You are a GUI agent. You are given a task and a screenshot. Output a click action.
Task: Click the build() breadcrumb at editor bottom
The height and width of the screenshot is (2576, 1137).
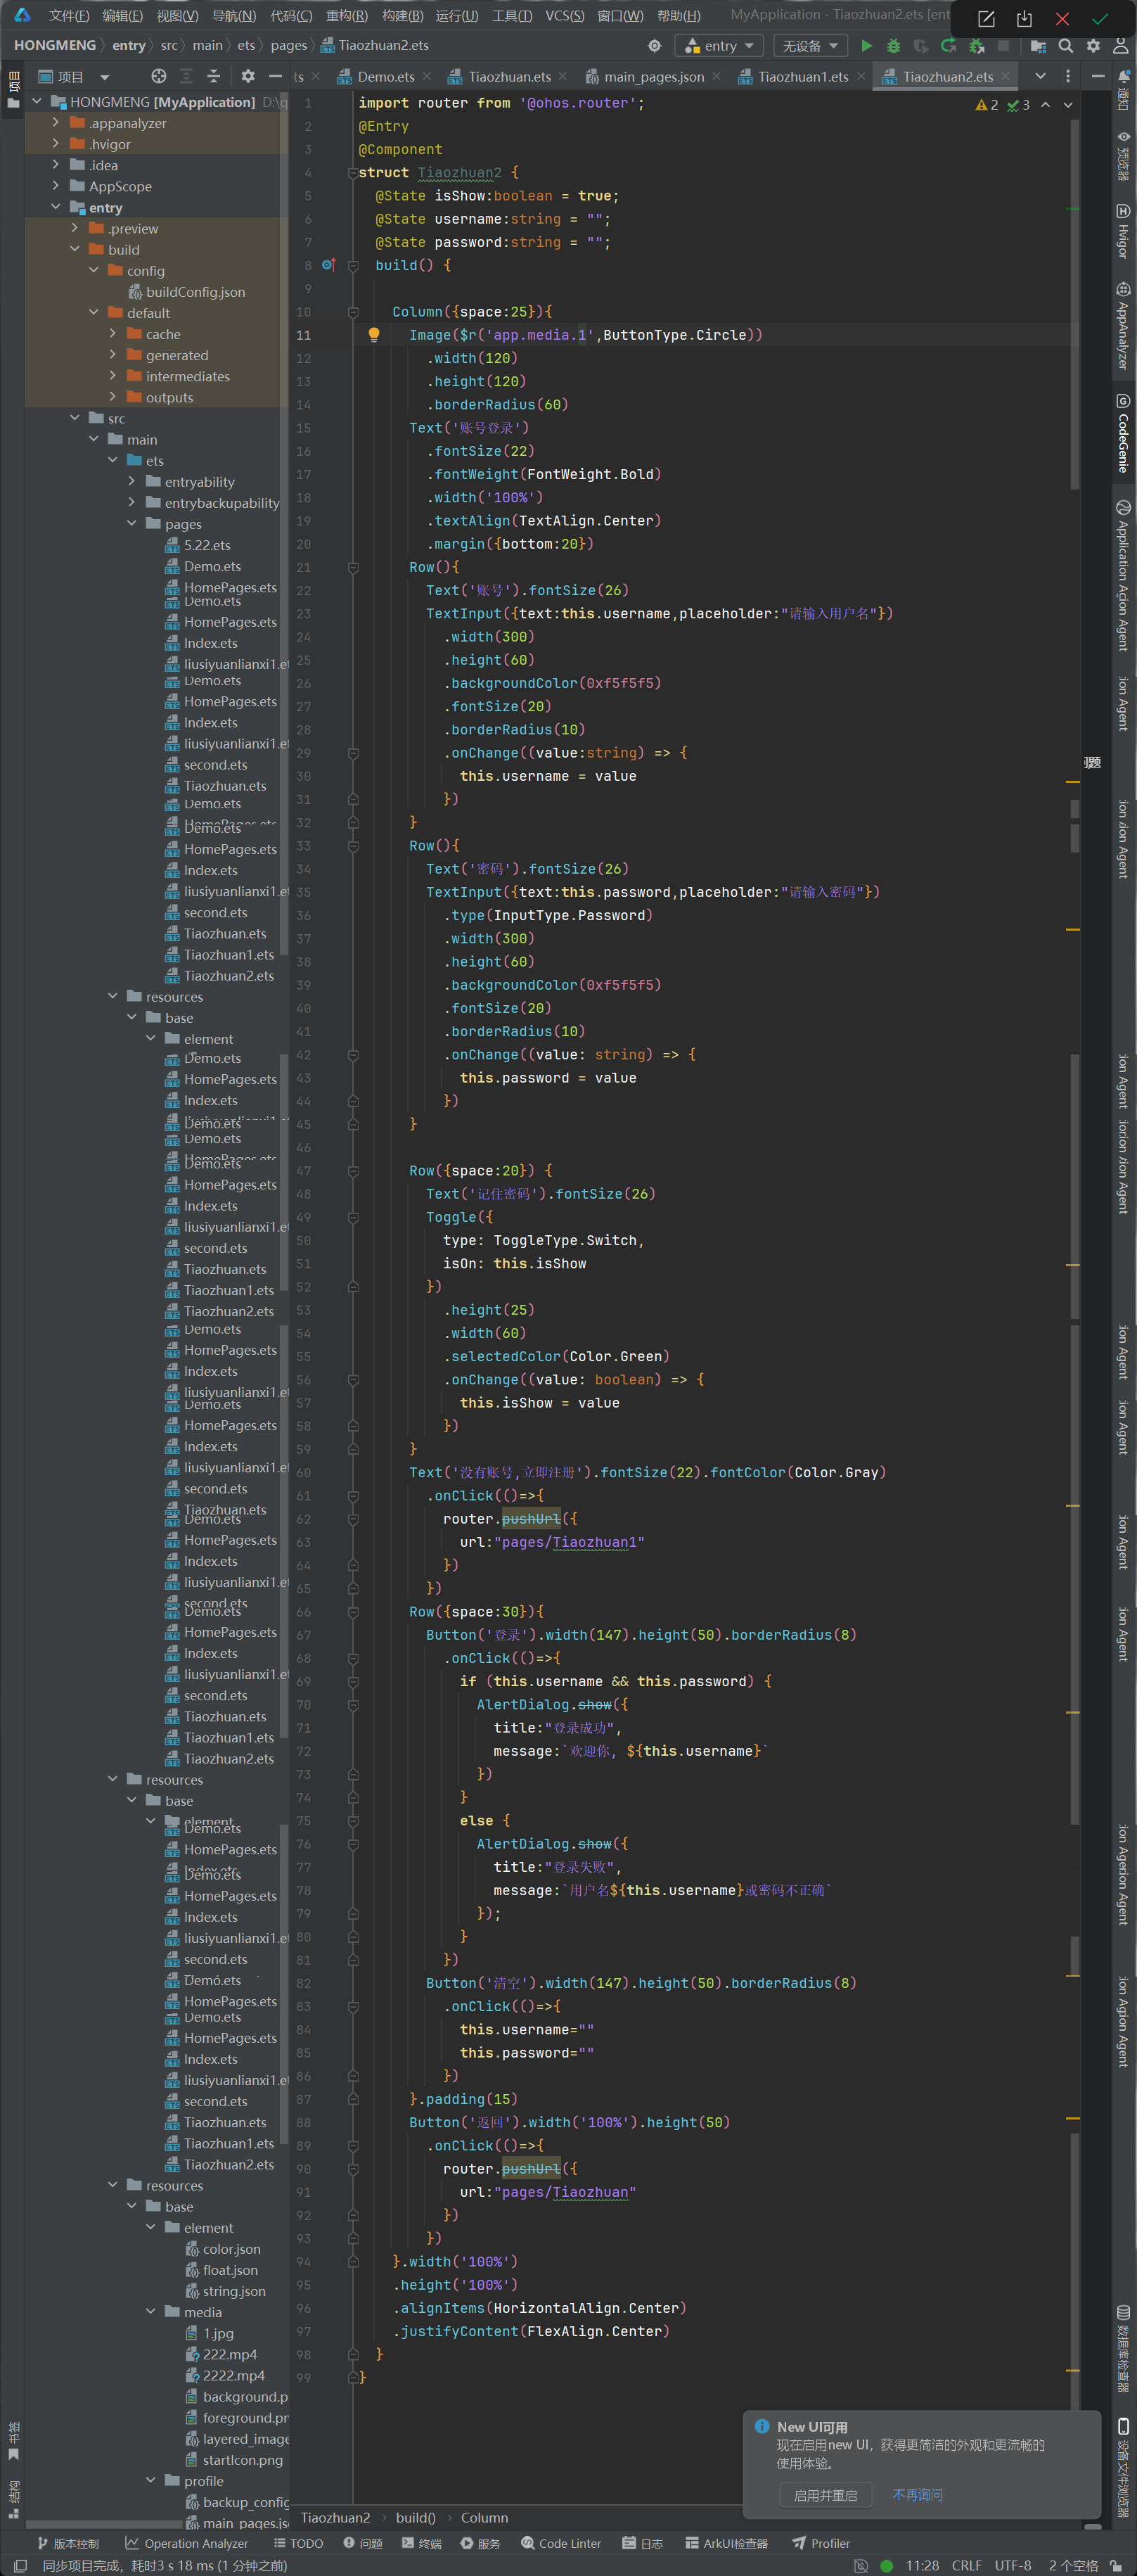point(415,2517)
